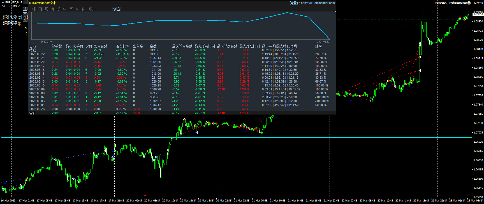The height and width of the screenshot is (204, 484).
Task: Click the 胜率 win rate column header
Action: click(318, 46)
